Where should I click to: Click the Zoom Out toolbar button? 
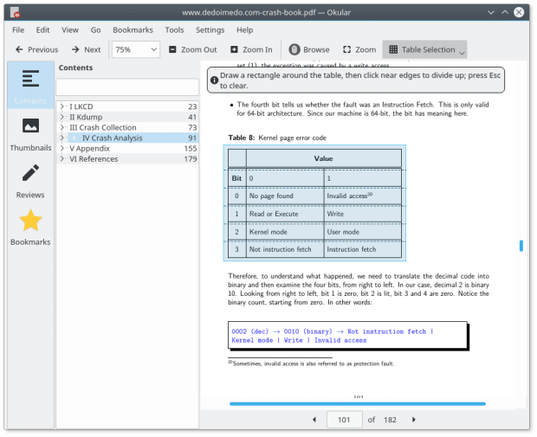pos(192,49)
